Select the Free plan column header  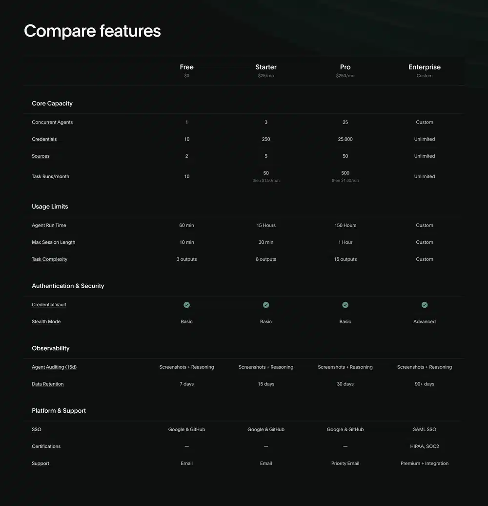[186, 67]
